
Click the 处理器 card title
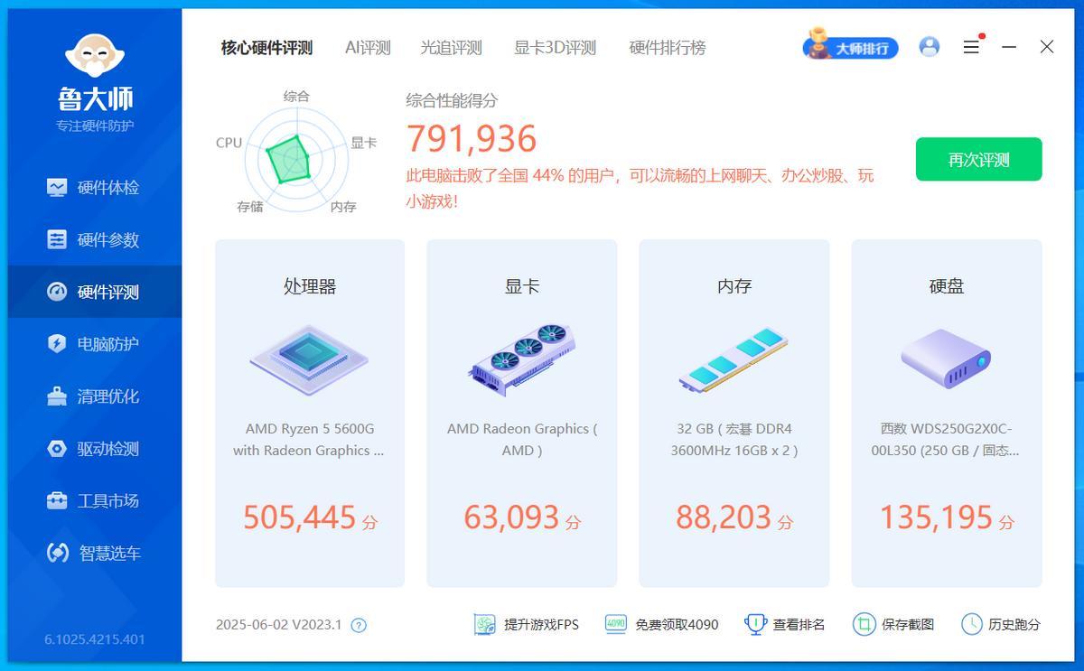[310, 286]
